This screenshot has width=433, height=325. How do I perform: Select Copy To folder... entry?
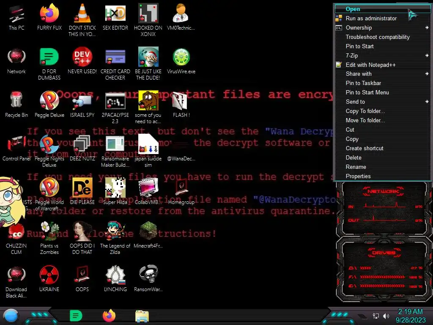pos(382,111)
